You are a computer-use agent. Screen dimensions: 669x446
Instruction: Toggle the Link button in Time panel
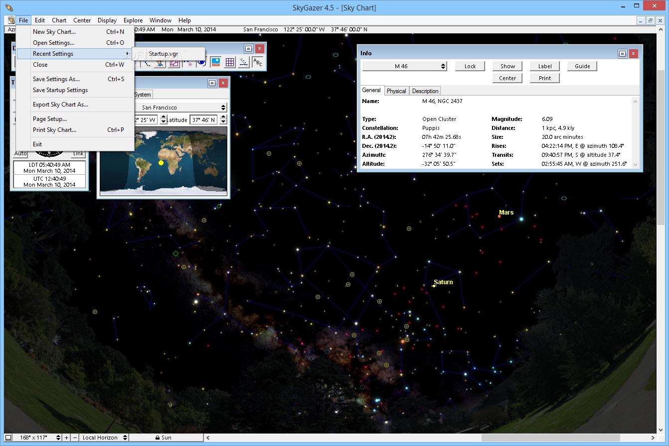(x=79, y=154)
